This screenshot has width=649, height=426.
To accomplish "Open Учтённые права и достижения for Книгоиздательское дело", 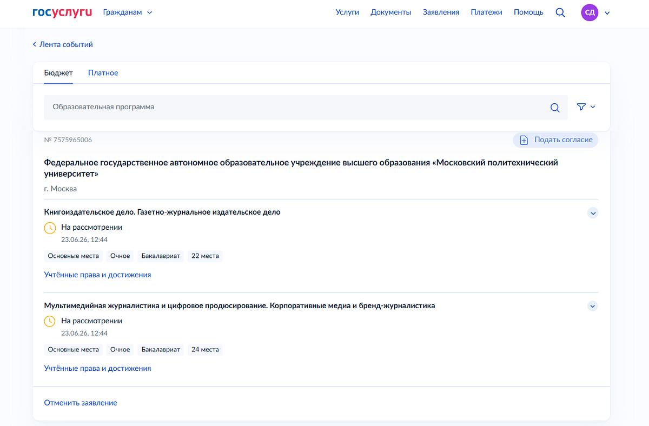I will point(97,275).
